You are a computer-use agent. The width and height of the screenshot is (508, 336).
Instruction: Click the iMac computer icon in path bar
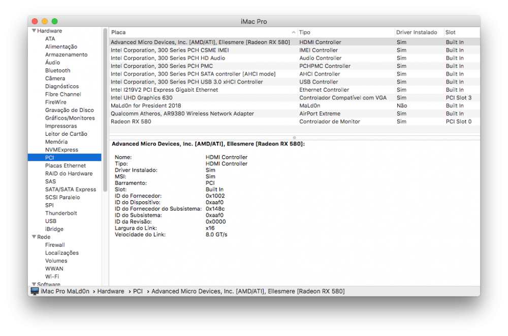(35, 291)
